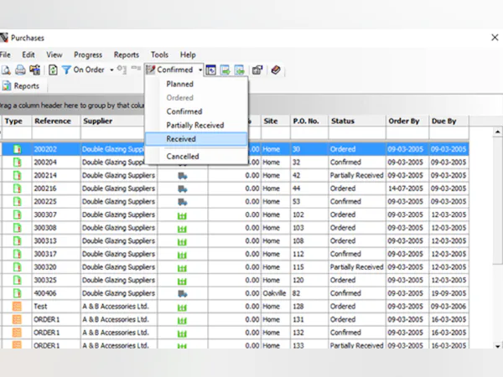Viewport: 503px width, 377px height.
Task: Click the blue funnel filter icon
Action: [66, 70]
